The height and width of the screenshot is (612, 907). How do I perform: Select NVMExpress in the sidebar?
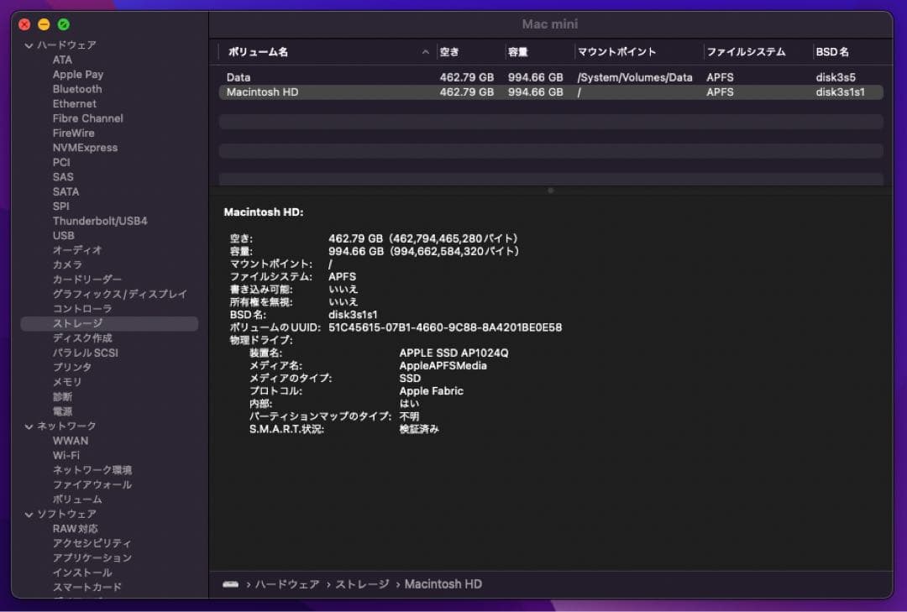coord(85,148)
